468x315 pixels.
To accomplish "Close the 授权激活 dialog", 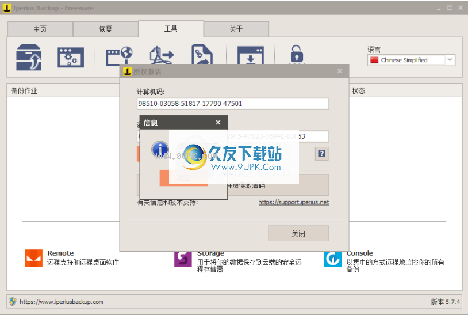I will coord(340,71).
